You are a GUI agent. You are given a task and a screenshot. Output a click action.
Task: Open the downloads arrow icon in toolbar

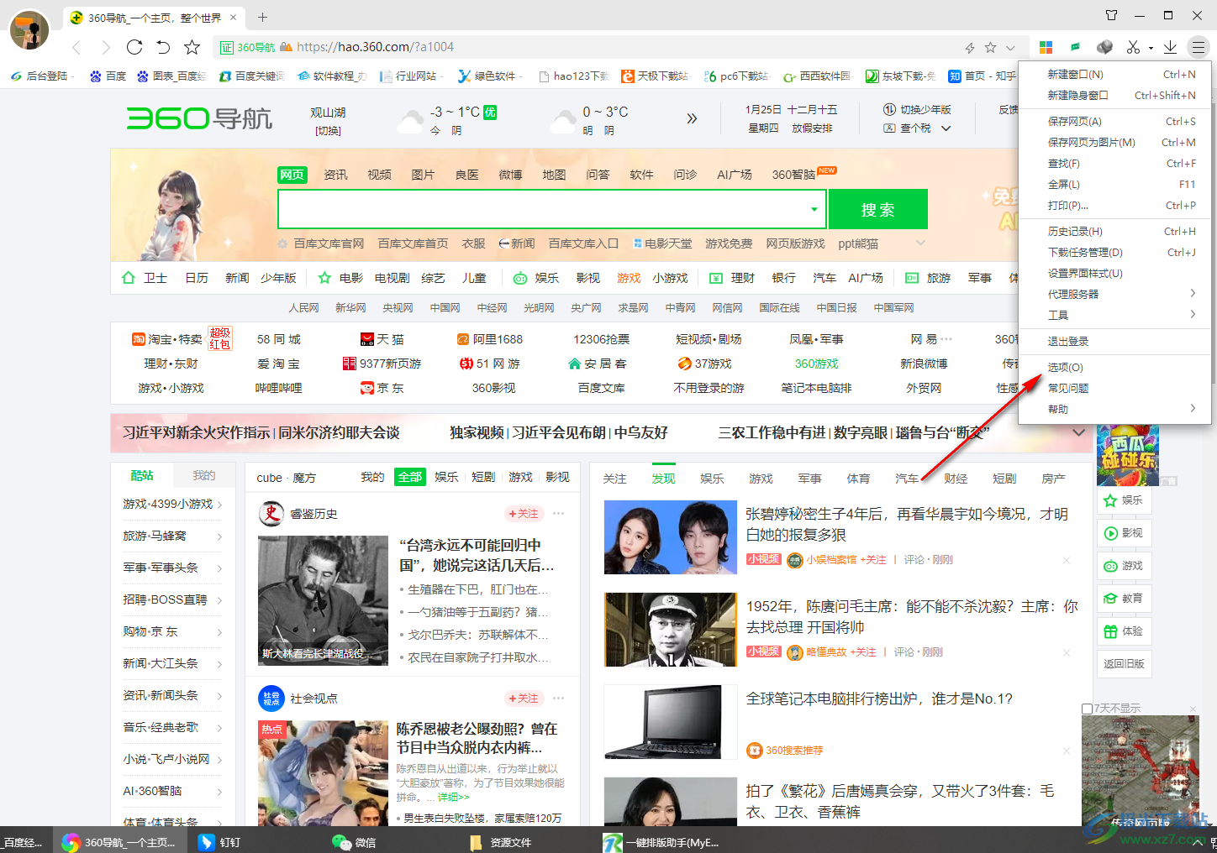coord(1170,47)
